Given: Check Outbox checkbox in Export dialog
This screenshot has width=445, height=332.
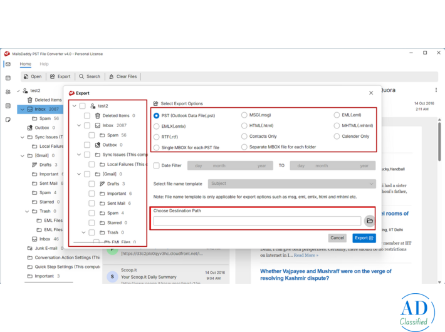Looking at the screenshot, I should pyautogui.click(x=87, y=145).
